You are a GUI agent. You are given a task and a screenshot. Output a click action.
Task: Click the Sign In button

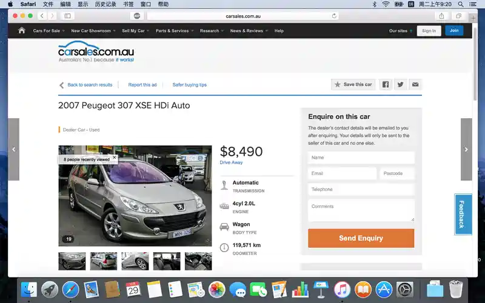click(x=429, y=31)
